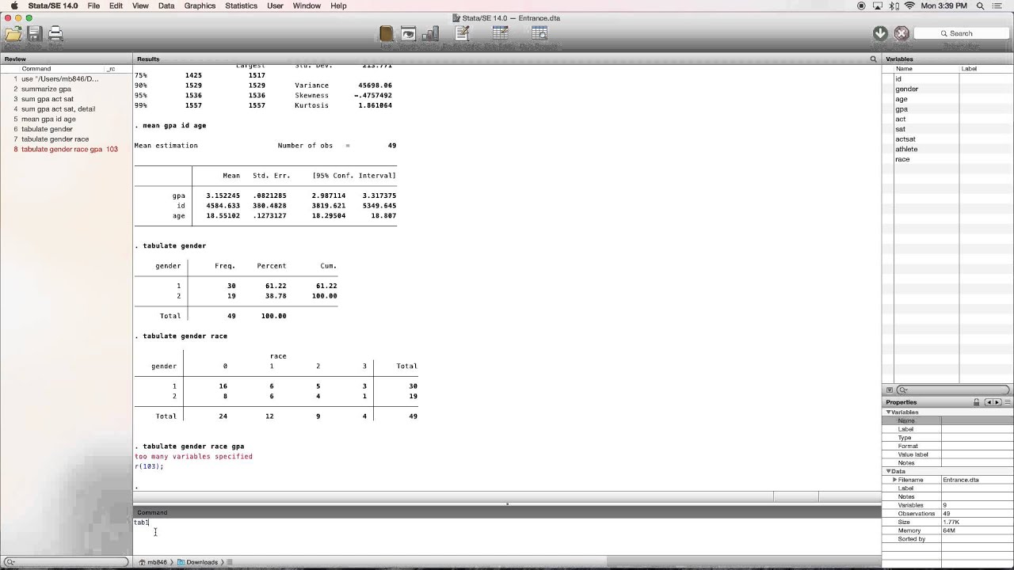The height and width of the screenshot is (570, 1014).
Task: Open the Viewer eye icon in toolbar
Action: coord(408,33)
